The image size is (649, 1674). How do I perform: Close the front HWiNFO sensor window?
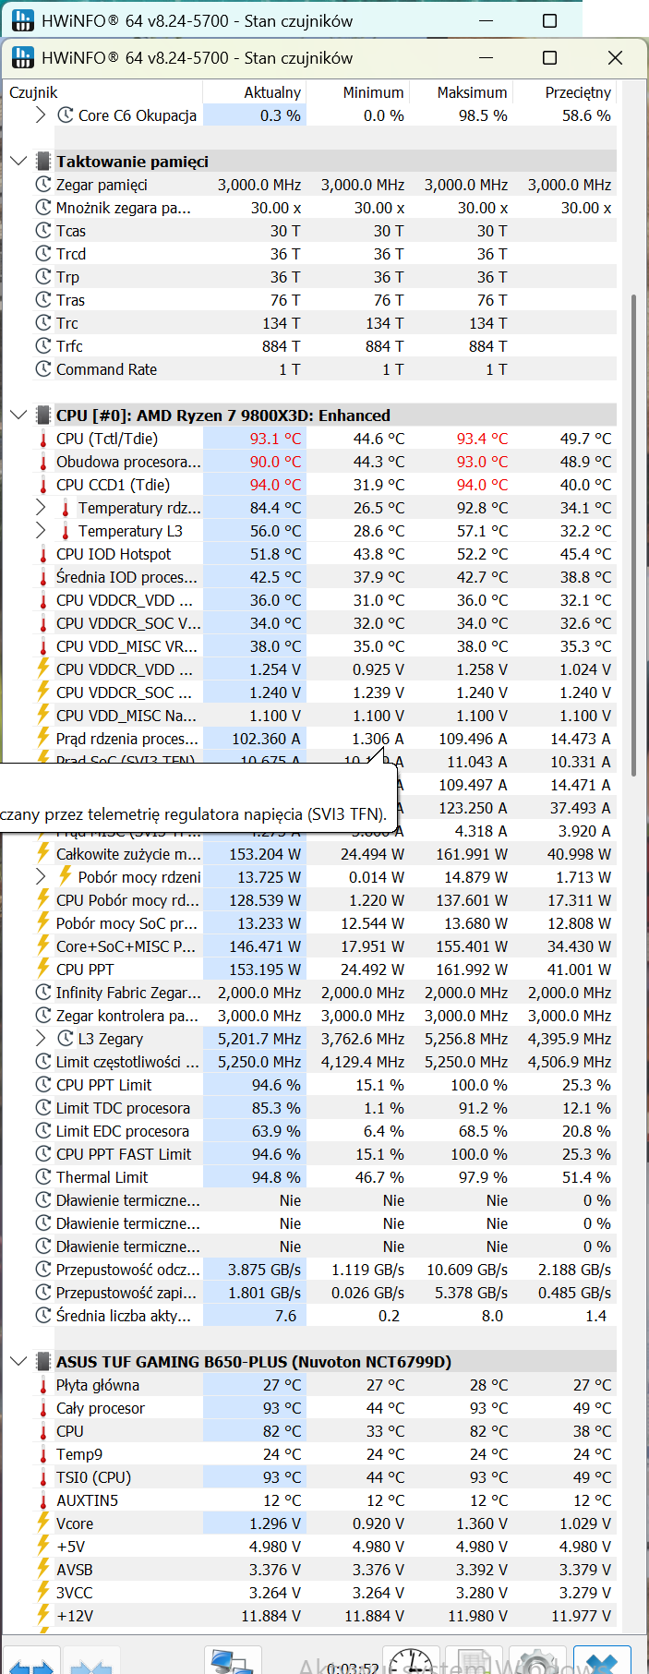coord(616,57)
